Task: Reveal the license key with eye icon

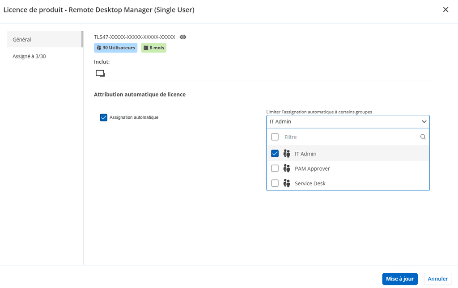Action: point(183,37)
